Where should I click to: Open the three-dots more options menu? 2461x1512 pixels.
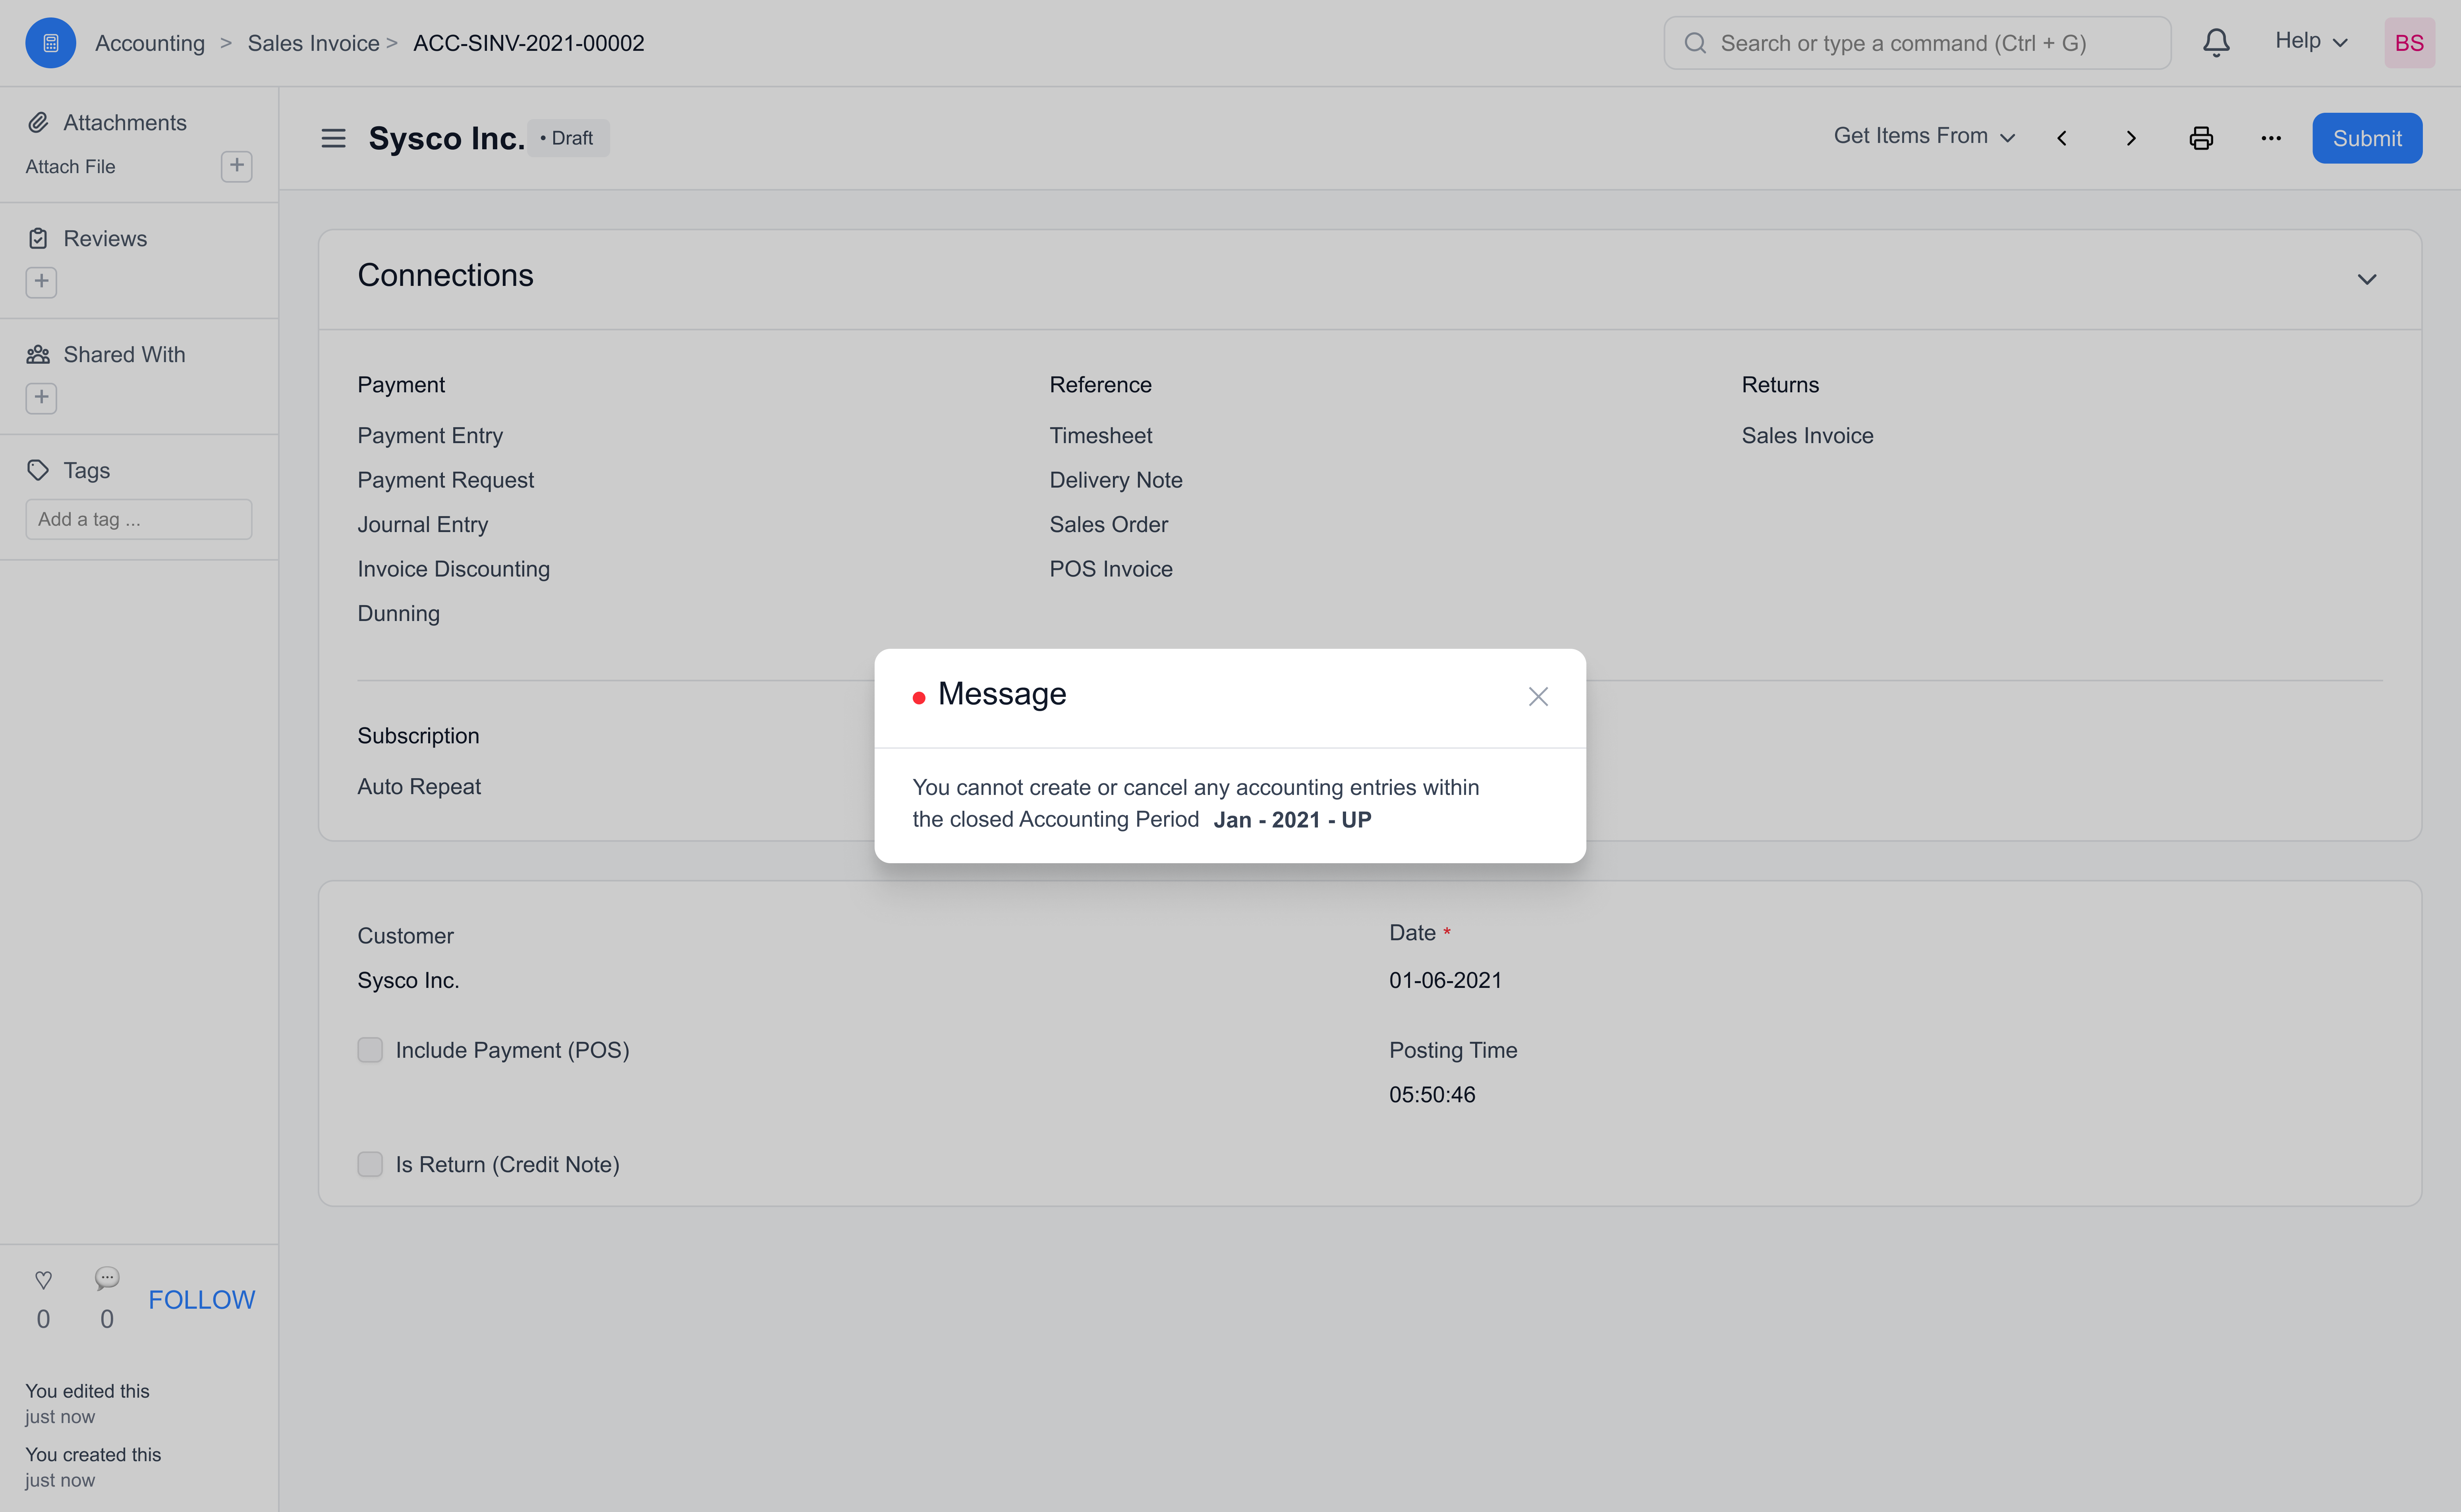click(2271, 138)
